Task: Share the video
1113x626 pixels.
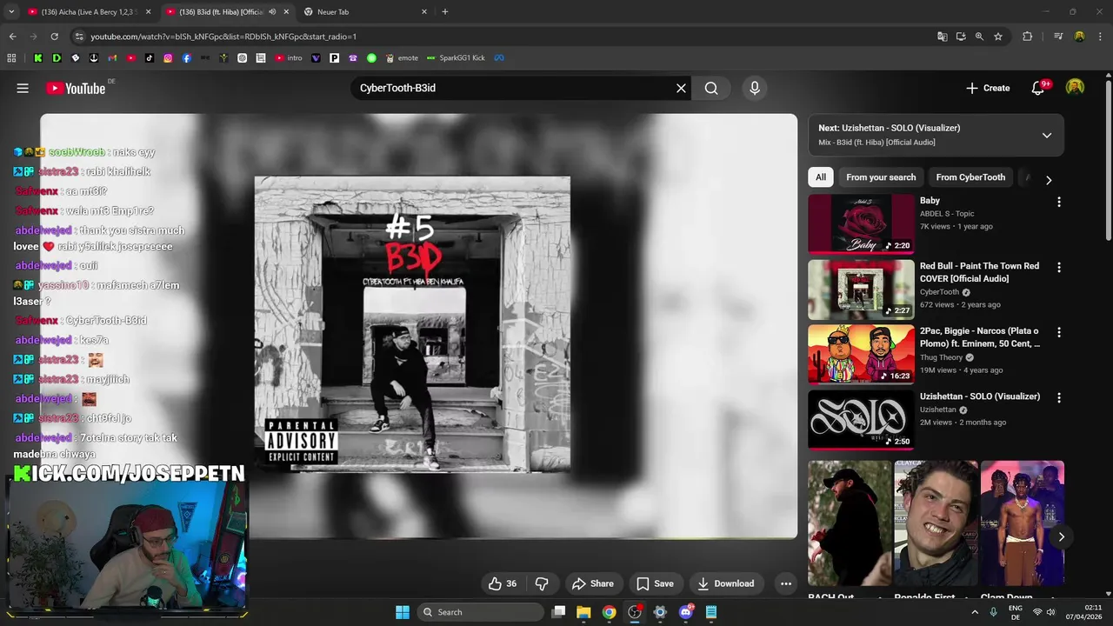Action: 592,583
